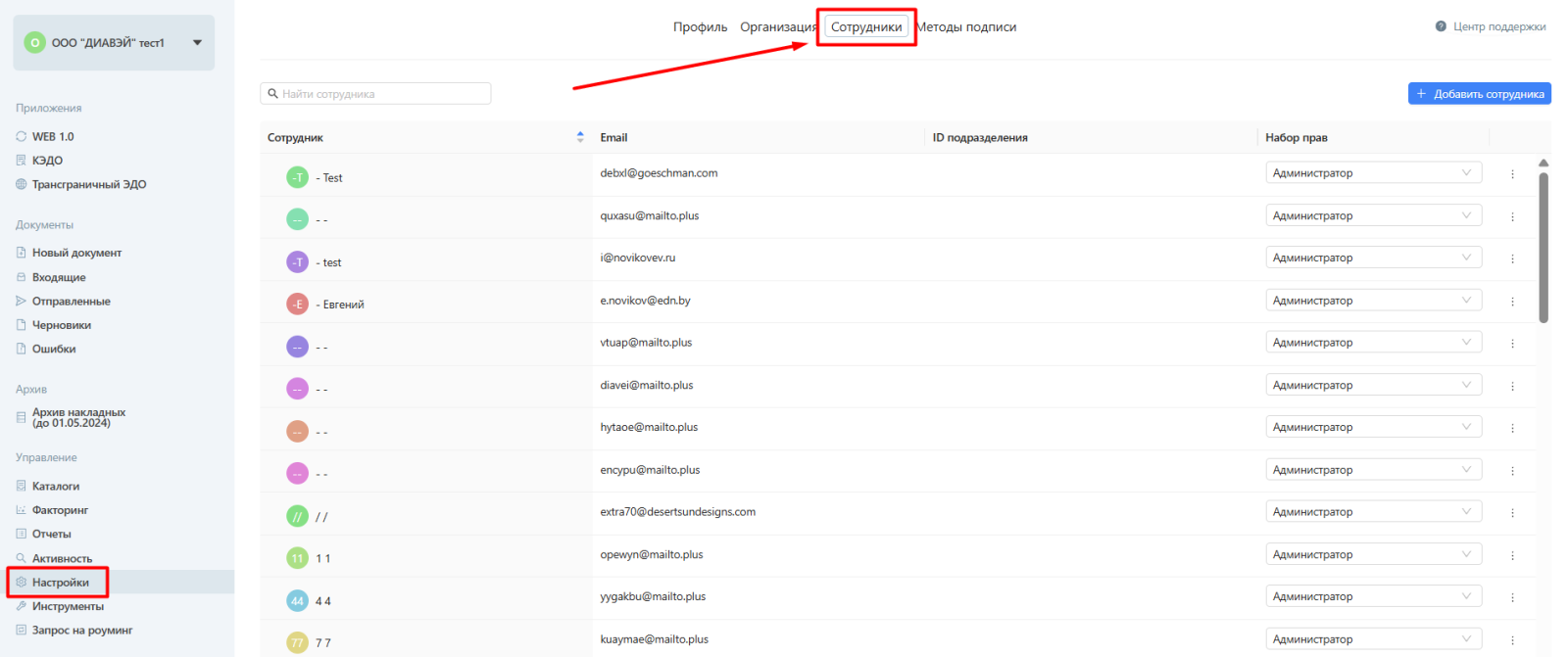Click the sort arrows in Сотрудник column
The height and width of the screenshot is (657, 1568).
pos(580,137)
